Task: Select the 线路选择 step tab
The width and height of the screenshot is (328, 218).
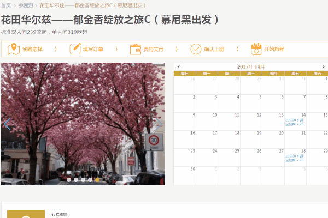Action: pos(33,49)
